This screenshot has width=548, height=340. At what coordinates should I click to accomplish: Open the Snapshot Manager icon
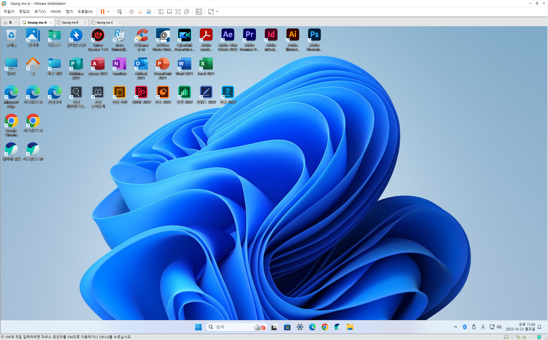coord(149,12)
